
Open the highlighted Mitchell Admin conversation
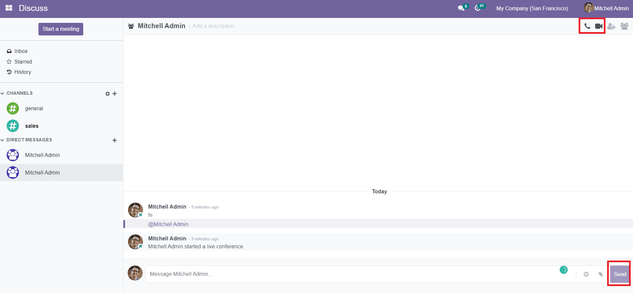61,172
